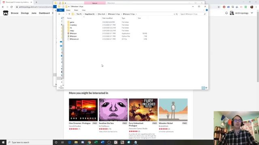Click the red Opera-style extension icon in Chrome
This screenshot has height=145, width=259.
[x=224, y=7]
